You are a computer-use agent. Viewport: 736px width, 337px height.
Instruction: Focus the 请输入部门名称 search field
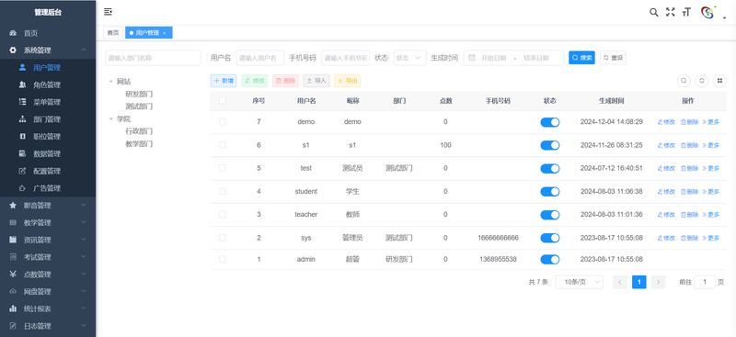[x=153, y=58]
